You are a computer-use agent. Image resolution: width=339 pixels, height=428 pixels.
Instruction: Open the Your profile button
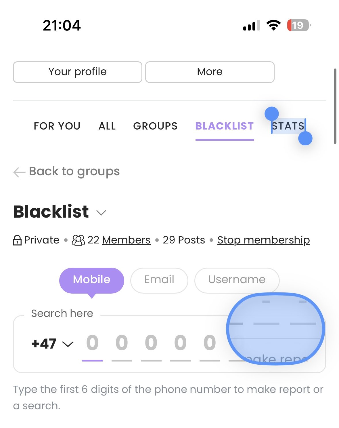78,72
